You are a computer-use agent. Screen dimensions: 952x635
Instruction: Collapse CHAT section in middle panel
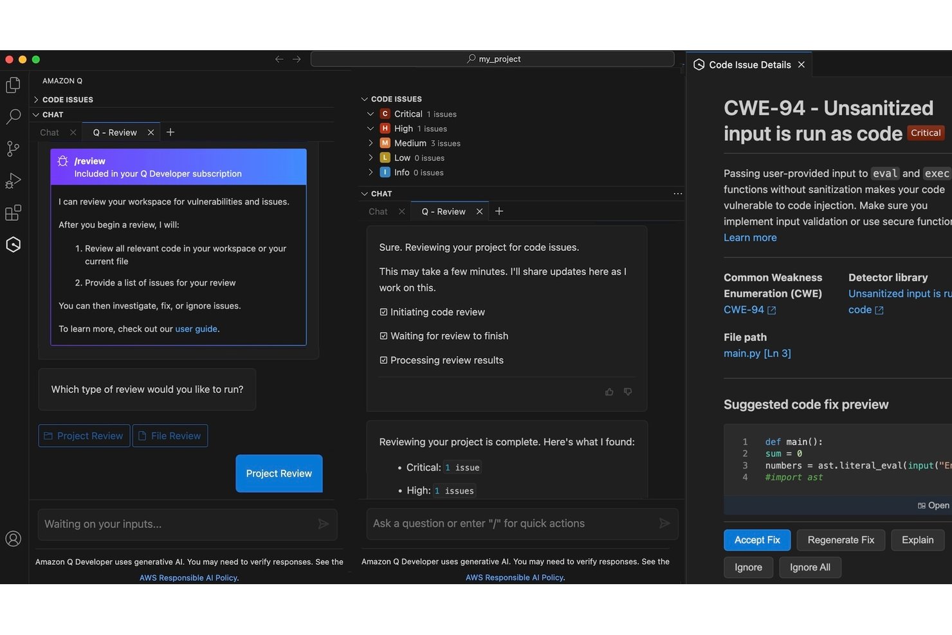pos(365,194)
